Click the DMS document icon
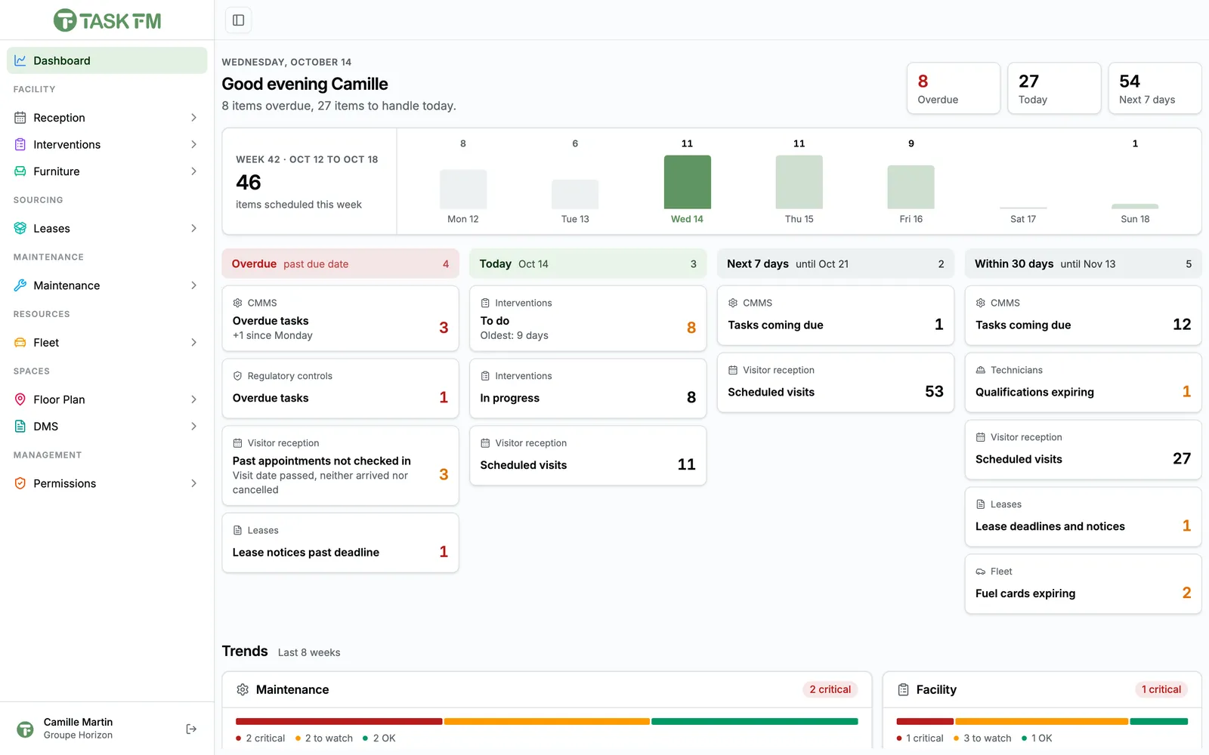1209x755 pixels. tap(20, 426)
